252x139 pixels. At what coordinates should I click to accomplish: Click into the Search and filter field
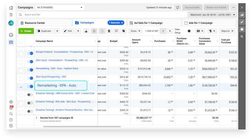coord(102,14)
